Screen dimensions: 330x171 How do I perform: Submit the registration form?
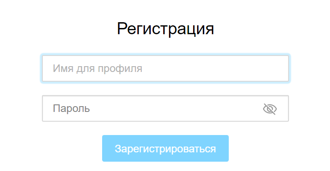point(165,148)
